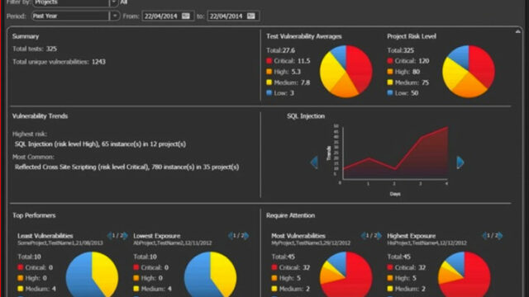Click 'Critical: 120' in Project Risk Level
Screen dimensions: 529x297
tap(412, 60)
